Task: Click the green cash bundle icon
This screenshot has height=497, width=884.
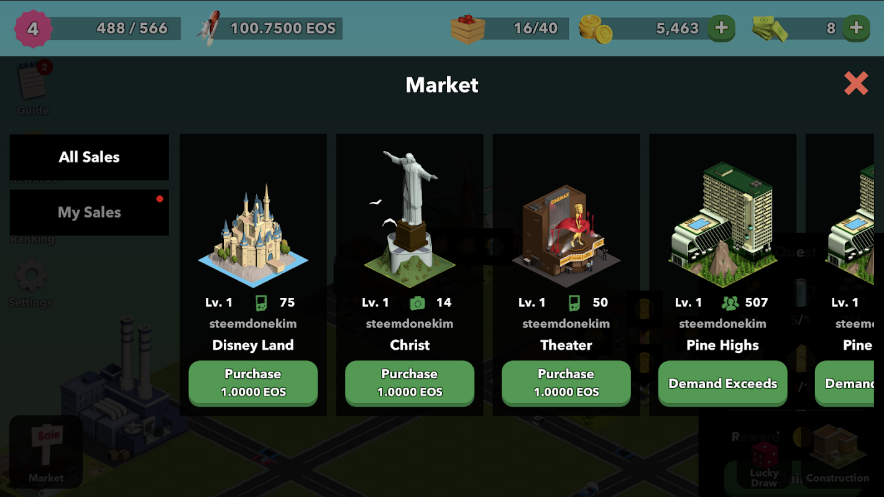Action: (770, 29)
